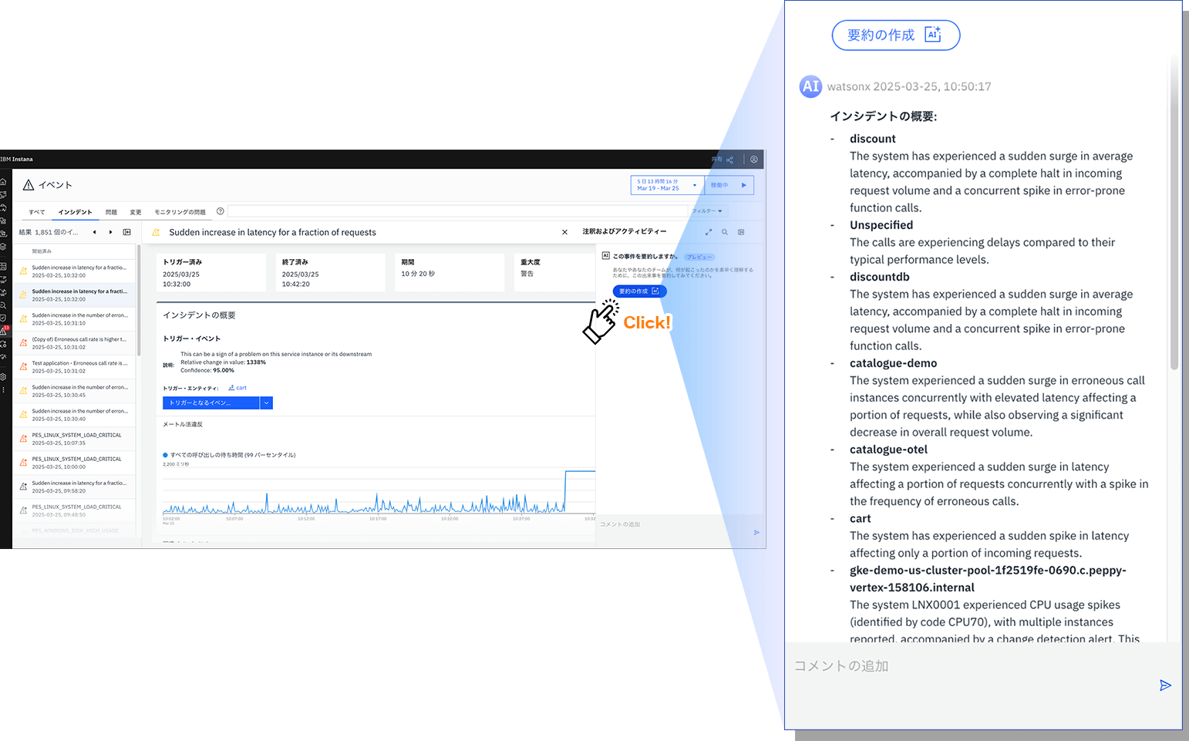Select '(Copy of) Erroneous call rate is higher' event
The height and width of the screenshot is (741, 1189).
click(x=76, y=342)
